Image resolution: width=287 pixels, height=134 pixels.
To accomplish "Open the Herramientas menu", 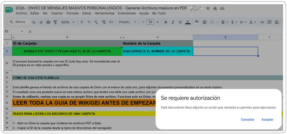I will click(x=104, y=13).
